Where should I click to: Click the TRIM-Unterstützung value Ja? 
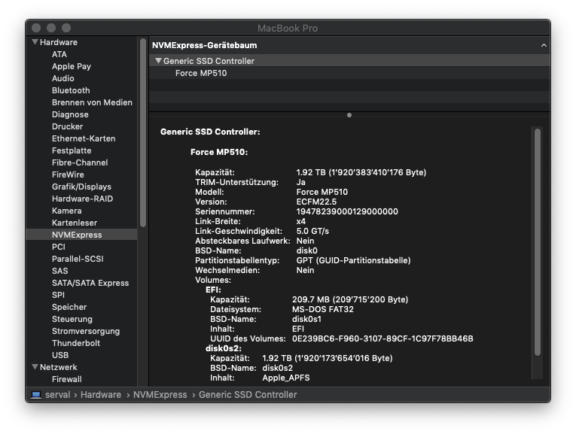301,182
